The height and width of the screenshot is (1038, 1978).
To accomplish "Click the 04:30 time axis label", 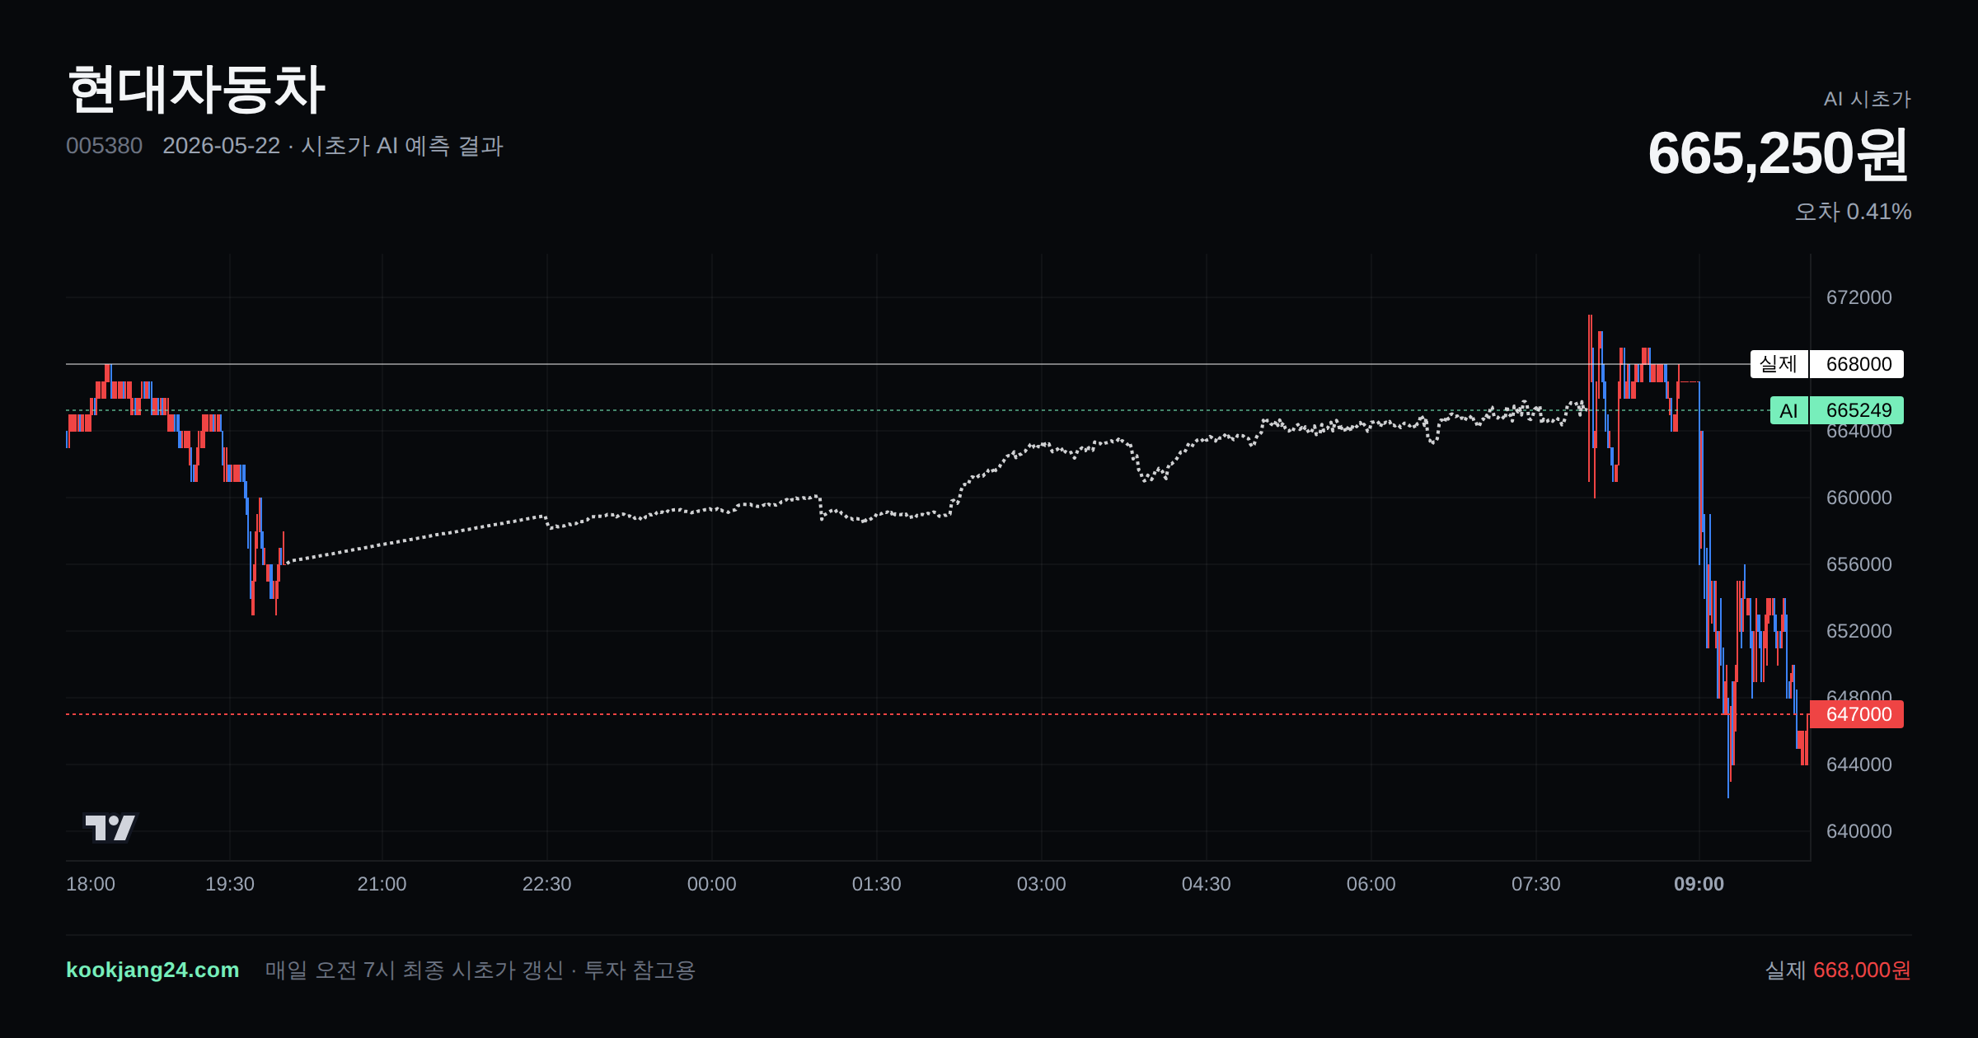I will (x=1206, y=884).
